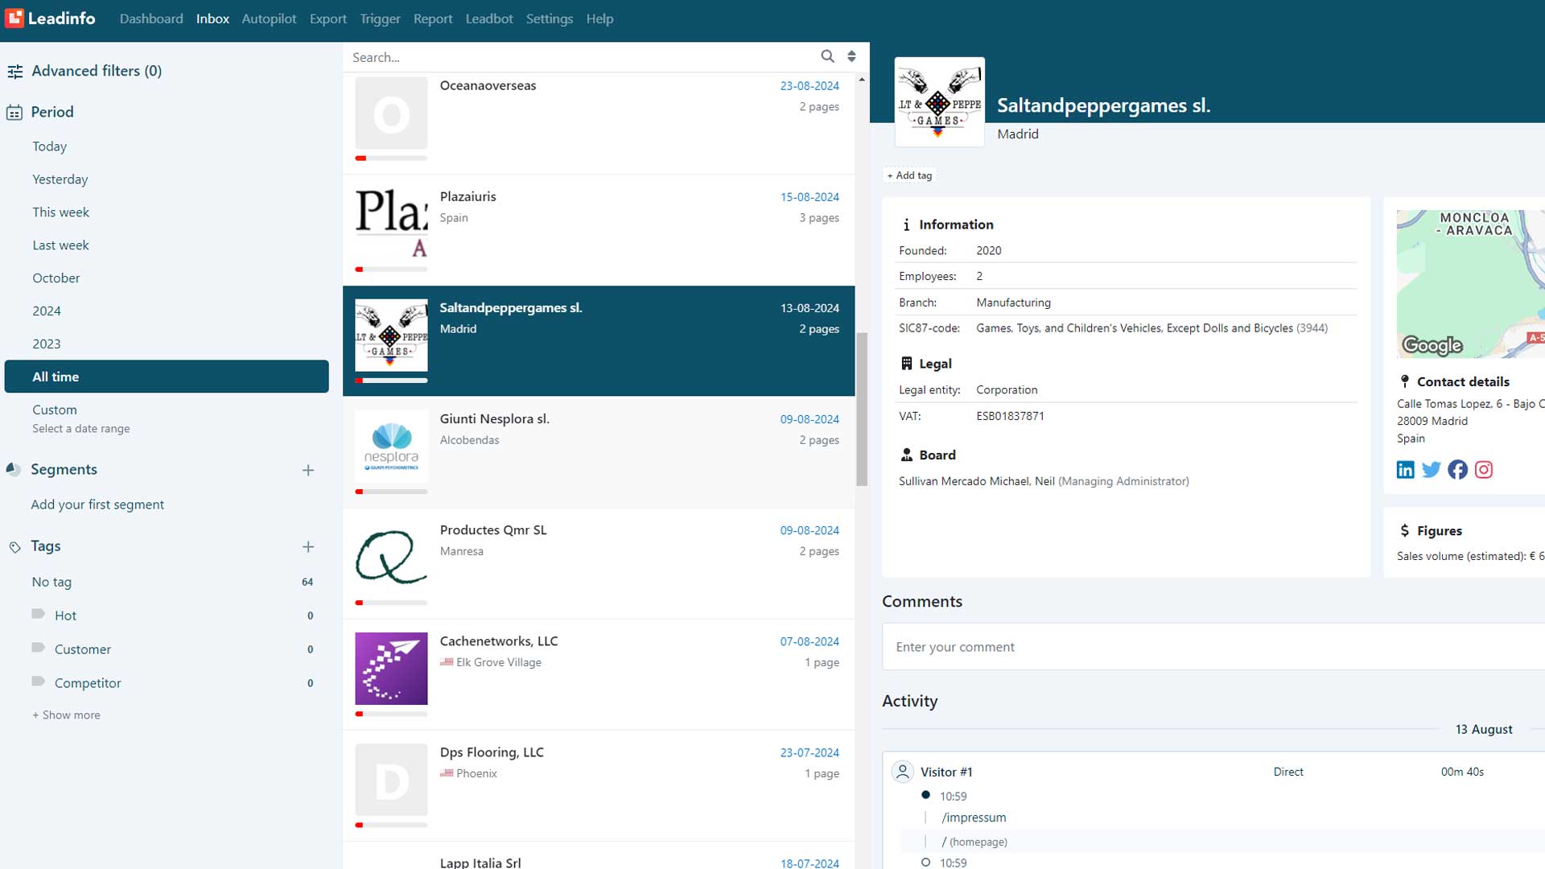Screen dimensions: 1545x869
Task: Filter by No tag
Action: [51, 582]
